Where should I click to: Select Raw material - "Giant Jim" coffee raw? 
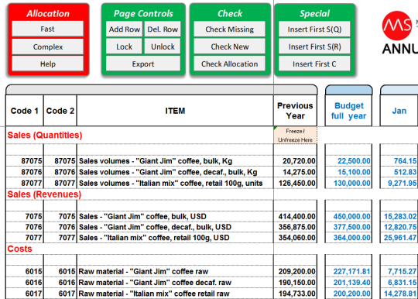[x=175, y=271]
